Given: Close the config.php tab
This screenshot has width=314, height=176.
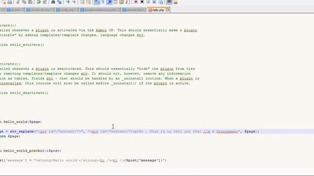Looking at the screenshot, I should 77,10.
